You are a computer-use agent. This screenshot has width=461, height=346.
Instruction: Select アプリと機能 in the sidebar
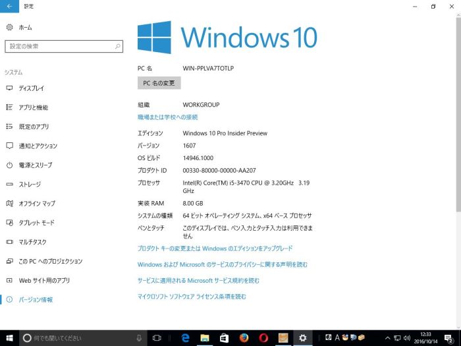33,107
